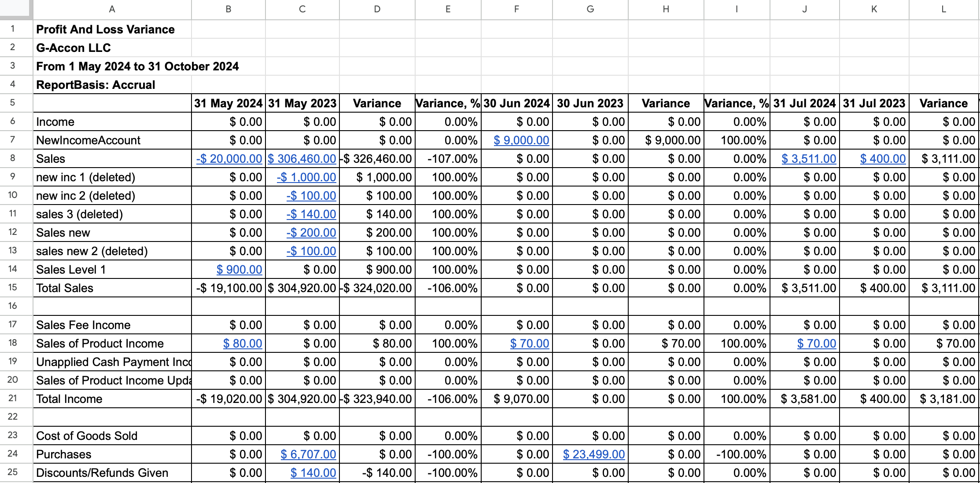Select the -$ 324,020.00 variance cell
Screen dimensions: 980x483
pyautogui.click(x=377, y=288)
